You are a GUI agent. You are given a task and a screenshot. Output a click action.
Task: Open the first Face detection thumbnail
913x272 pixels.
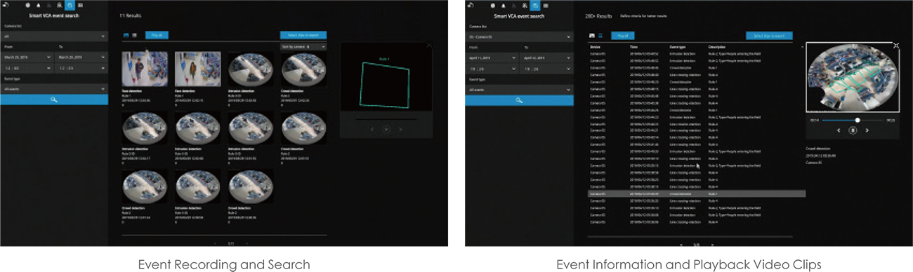[145, 69]
